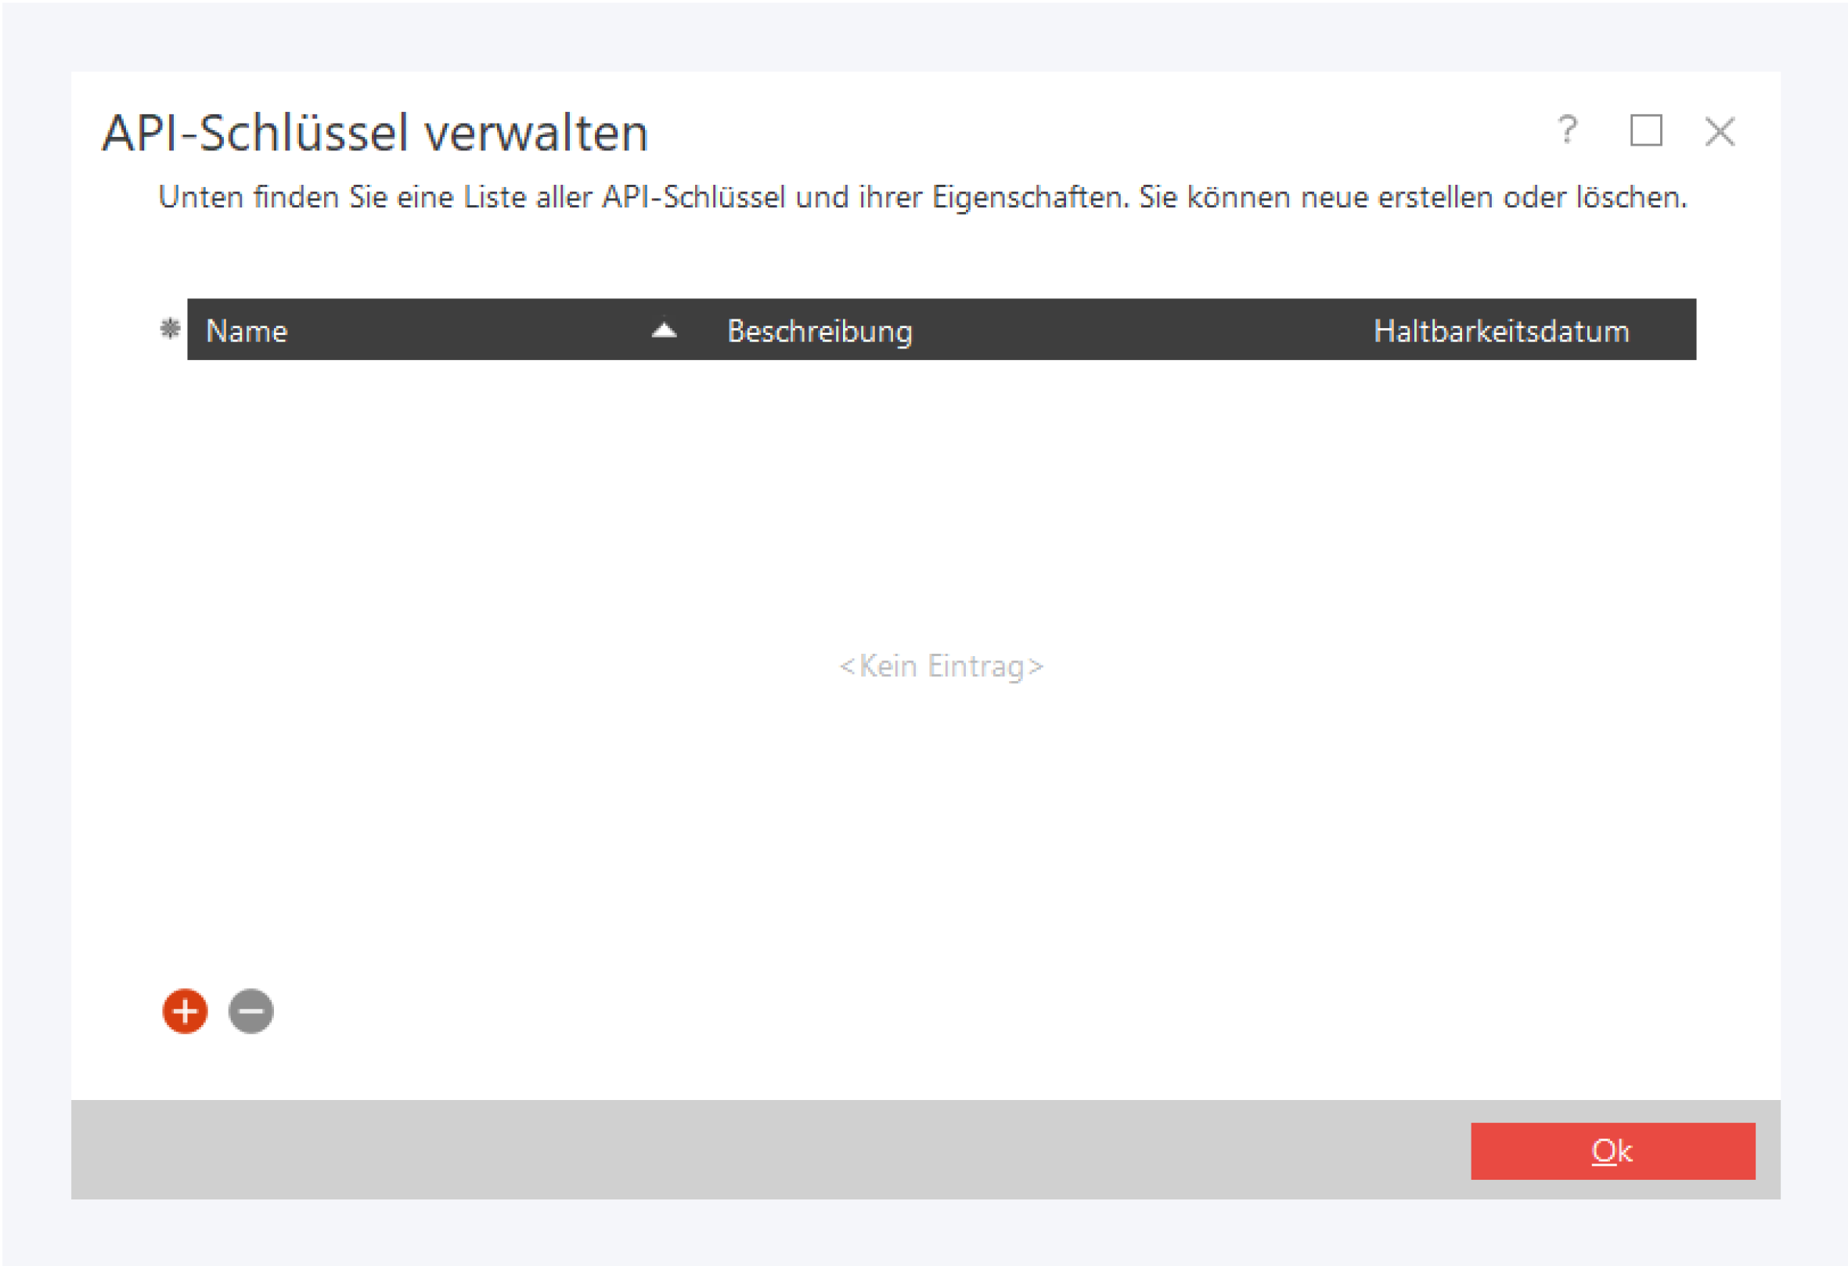Click empty list area below Kein Eintrag
Image resolution: width=1848 pixels, height=1266 pixels.
[x=941, y=835]
